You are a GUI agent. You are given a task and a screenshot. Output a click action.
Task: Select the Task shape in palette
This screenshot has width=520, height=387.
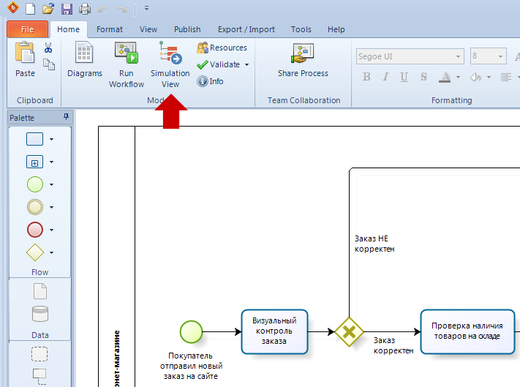(x=34, y=139)
